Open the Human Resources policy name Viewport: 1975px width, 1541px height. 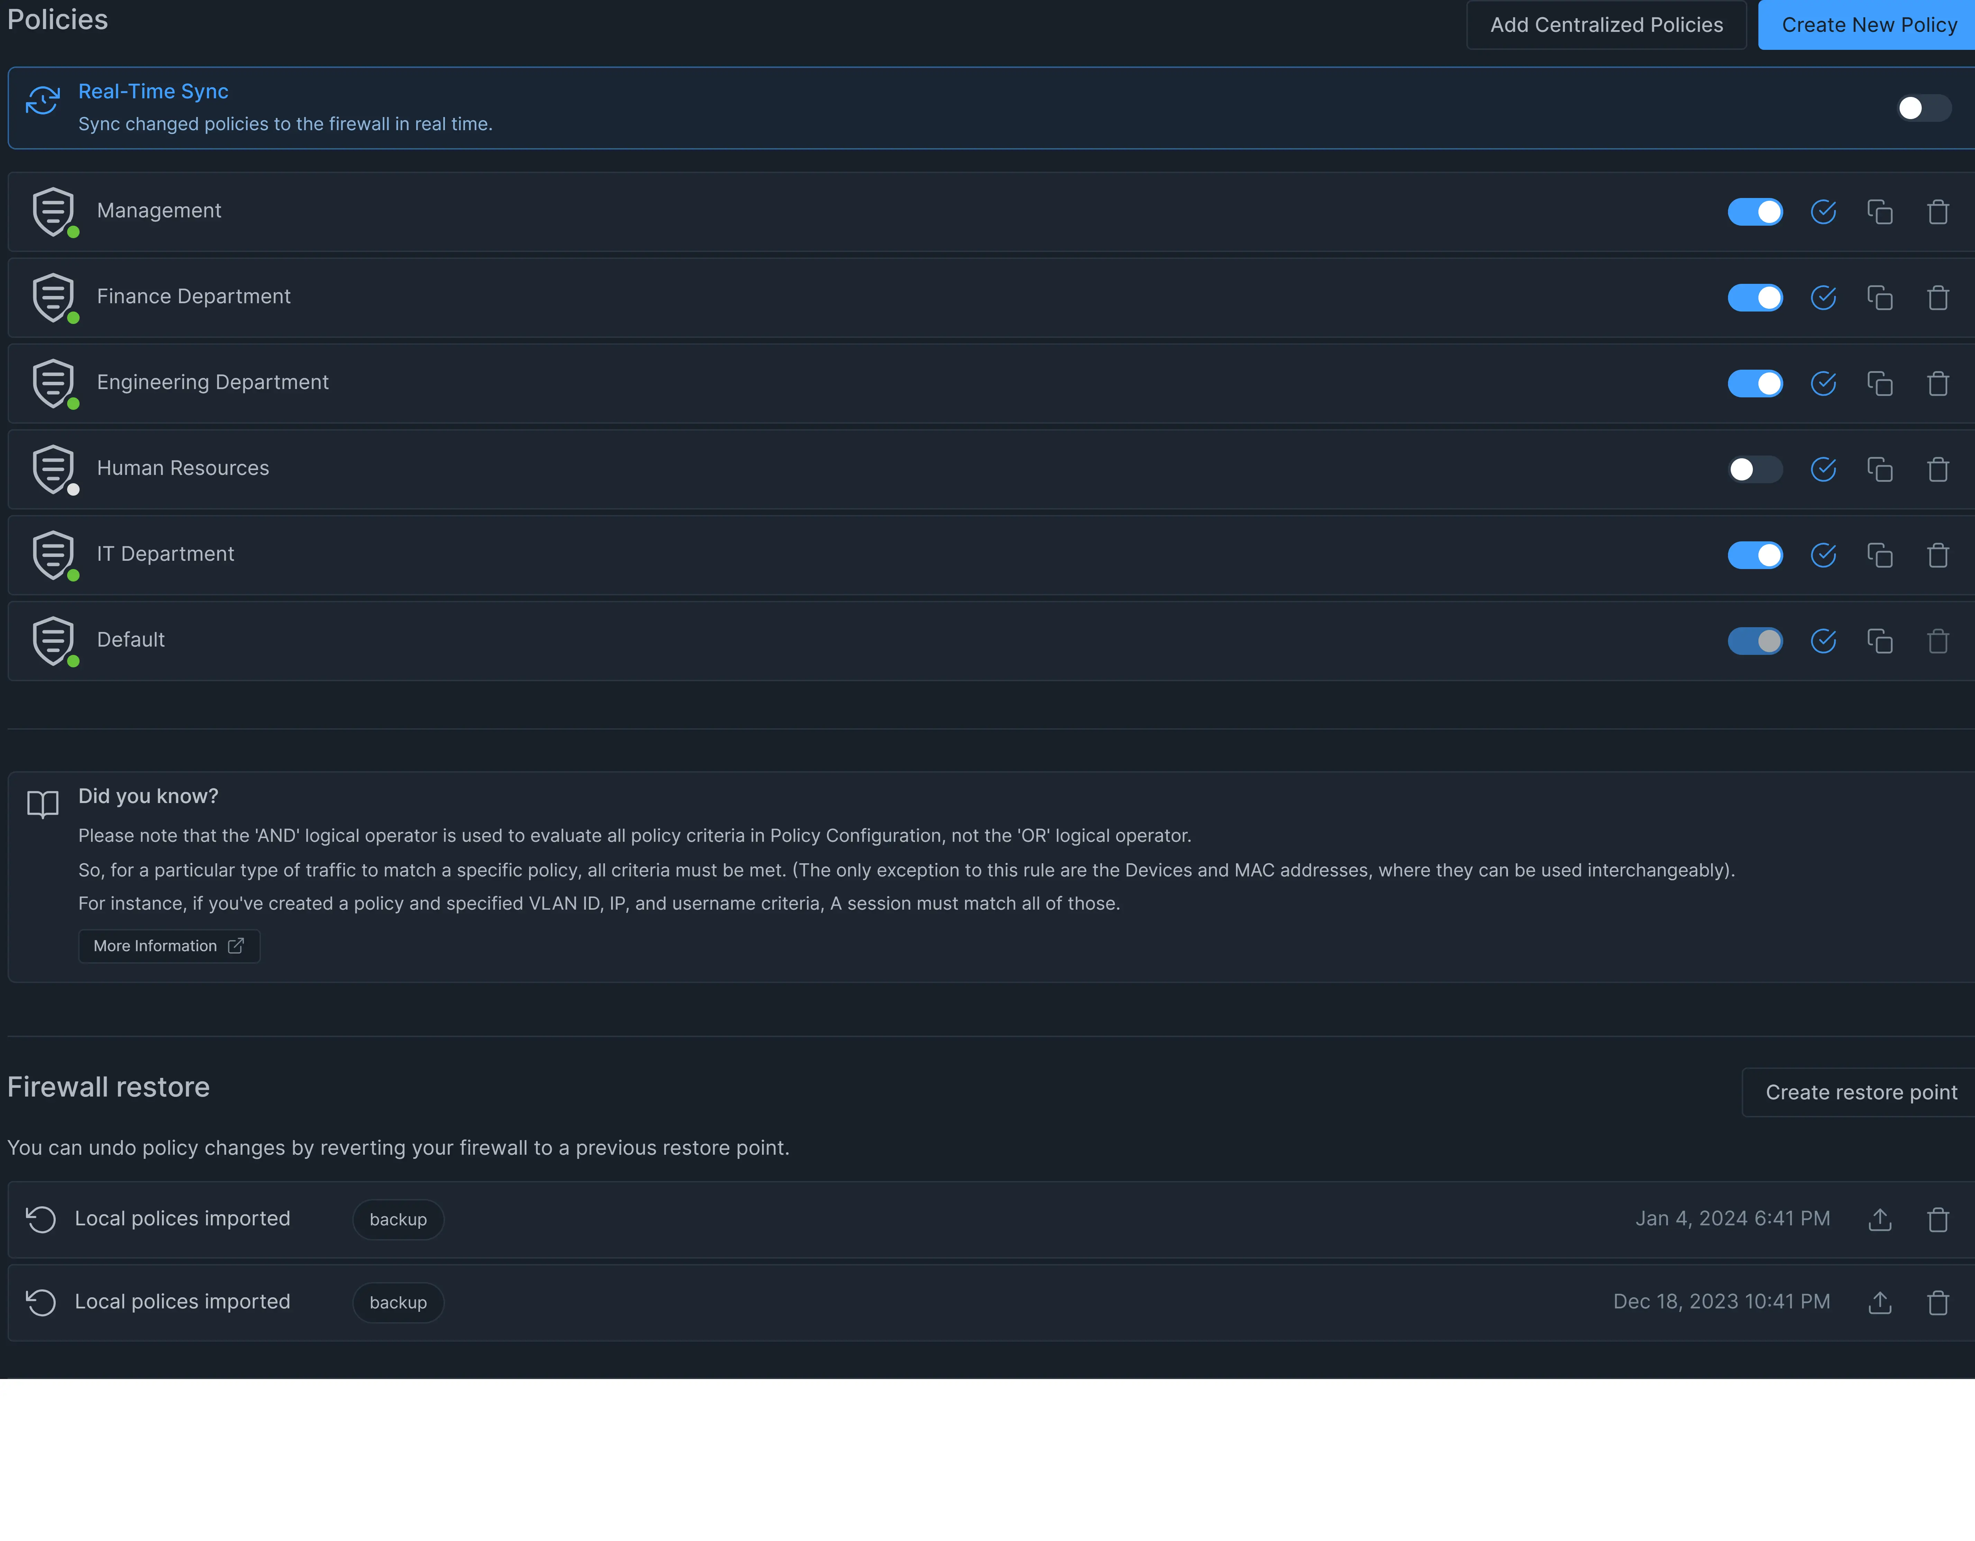(x=183, y=469)
